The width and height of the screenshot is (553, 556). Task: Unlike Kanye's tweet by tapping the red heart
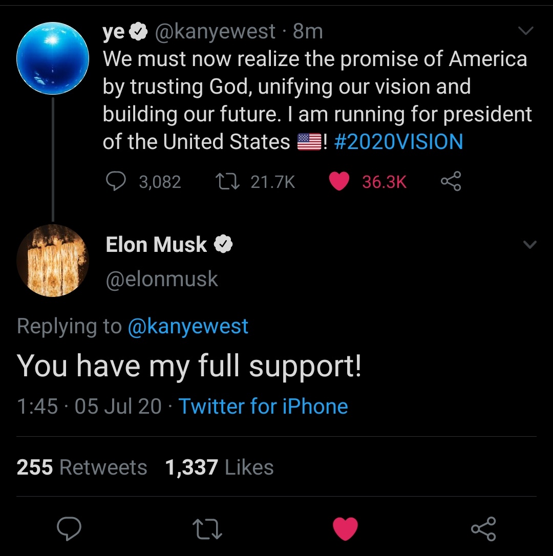point(339,181)
